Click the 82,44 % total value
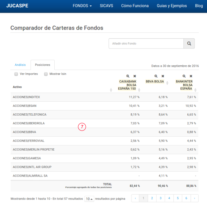 pos(134,186)
